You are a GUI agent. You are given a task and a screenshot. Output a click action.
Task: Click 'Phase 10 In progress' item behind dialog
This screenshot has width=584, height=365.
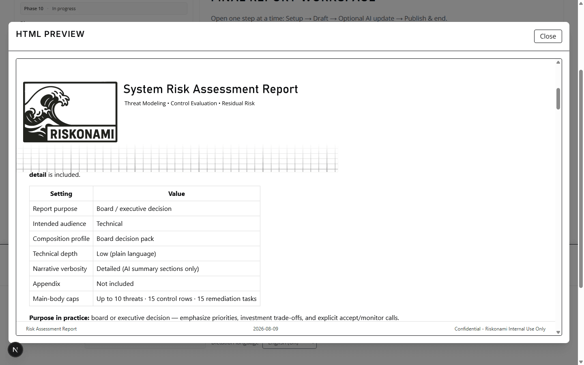[104, 9]
